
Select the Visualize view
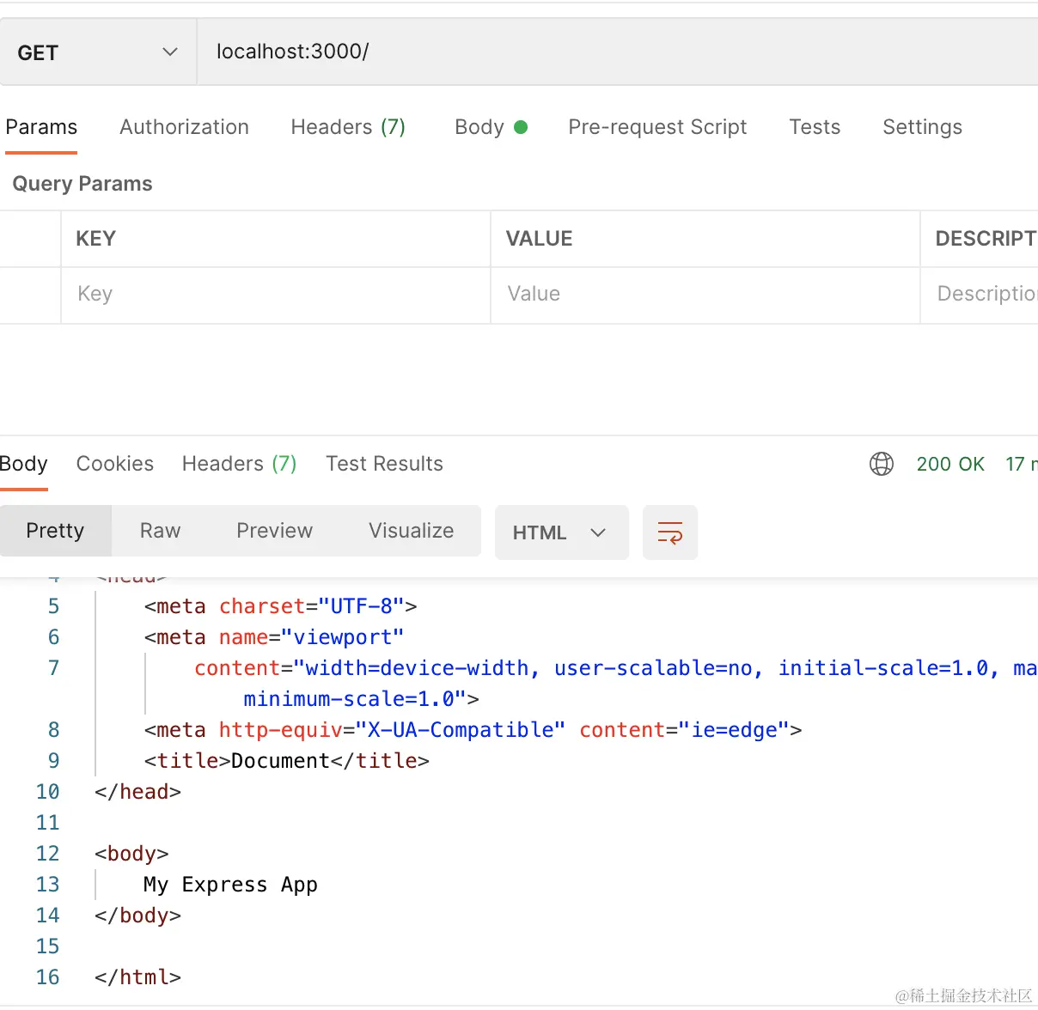click(x=411, y=531)
